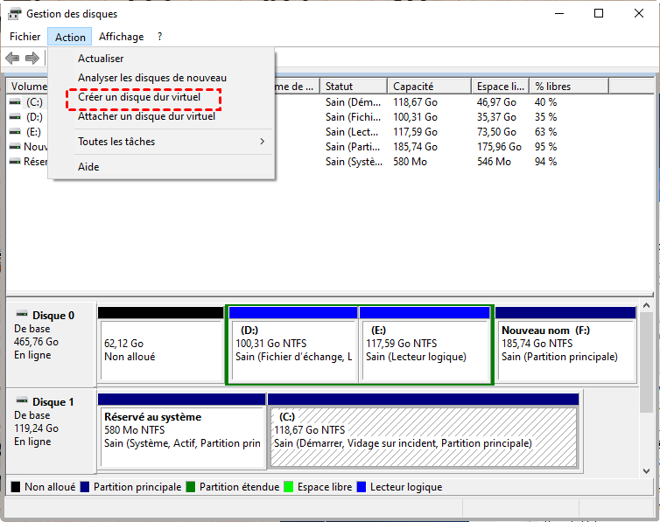Click the scroll down arrow of disk pane

[x=647, y=471]
